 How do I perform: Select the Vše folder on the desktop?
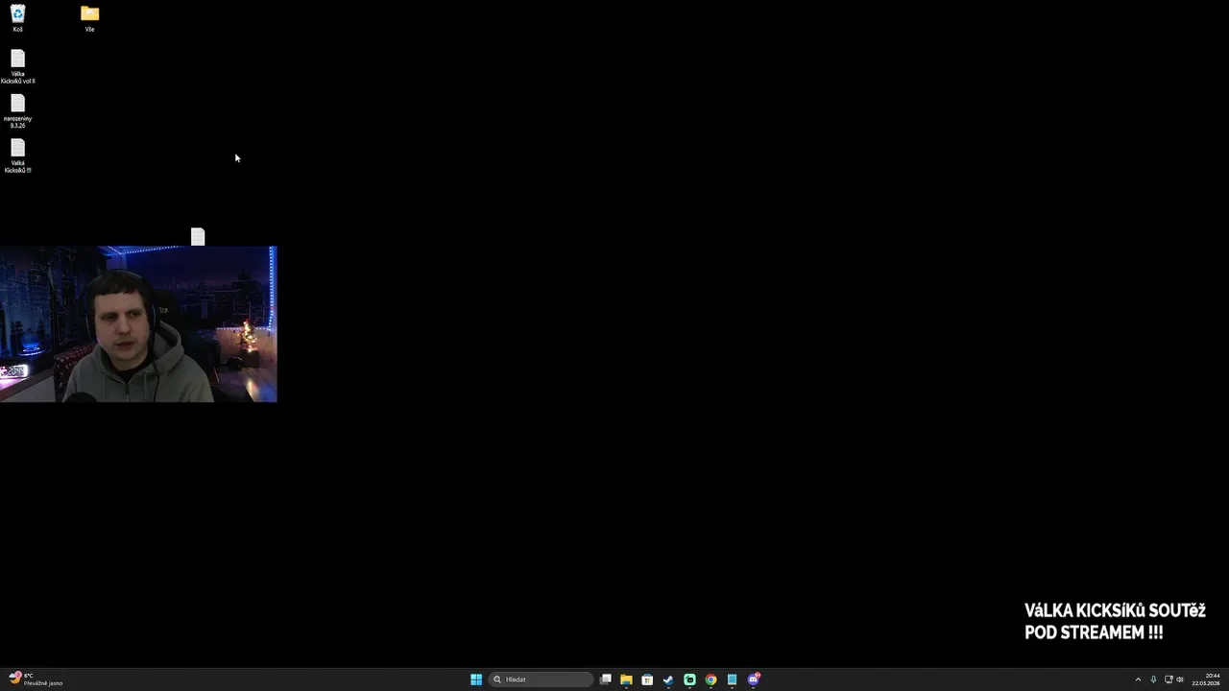click(89, 17)
